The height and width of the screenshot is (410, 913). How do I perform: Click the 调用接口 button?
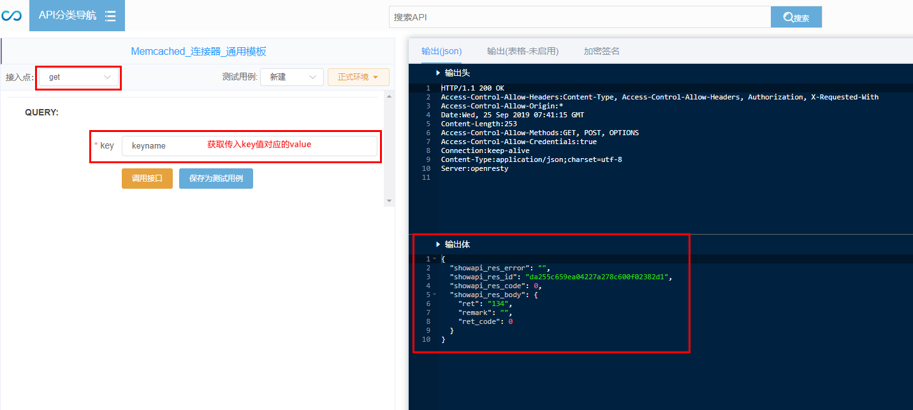[147, 179]
